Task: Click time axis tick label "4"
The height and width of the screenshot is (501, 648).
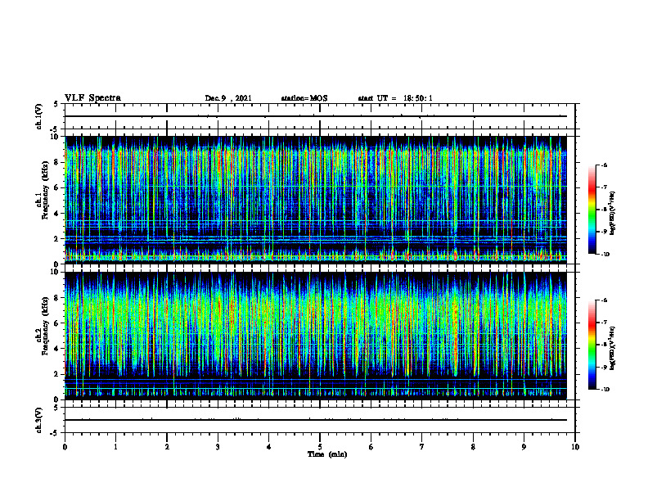Action: pyautogui.click(x=269, y=447)
